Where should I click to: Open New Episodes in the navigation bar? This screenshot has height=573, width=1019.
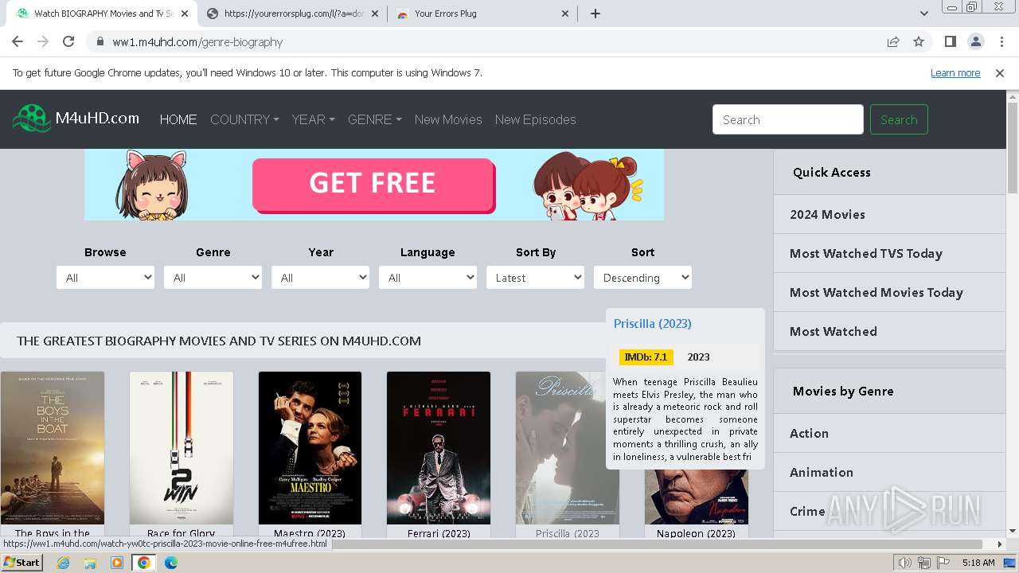[535, 119]
